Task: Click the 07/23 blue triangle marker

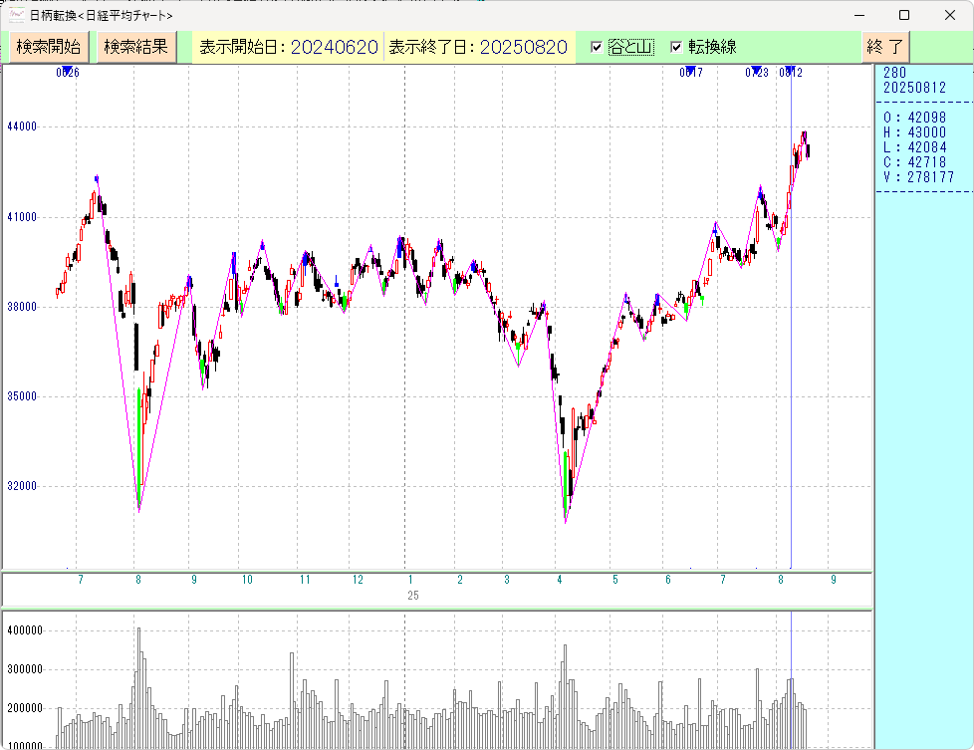Action: (x=756, y=72)
